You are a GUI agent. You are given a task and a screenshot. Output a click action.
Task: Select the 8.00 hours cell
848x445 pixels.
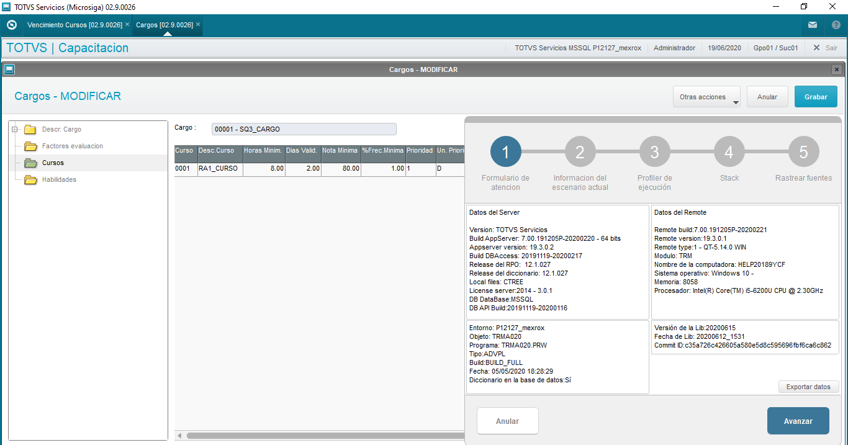(264, 169)
